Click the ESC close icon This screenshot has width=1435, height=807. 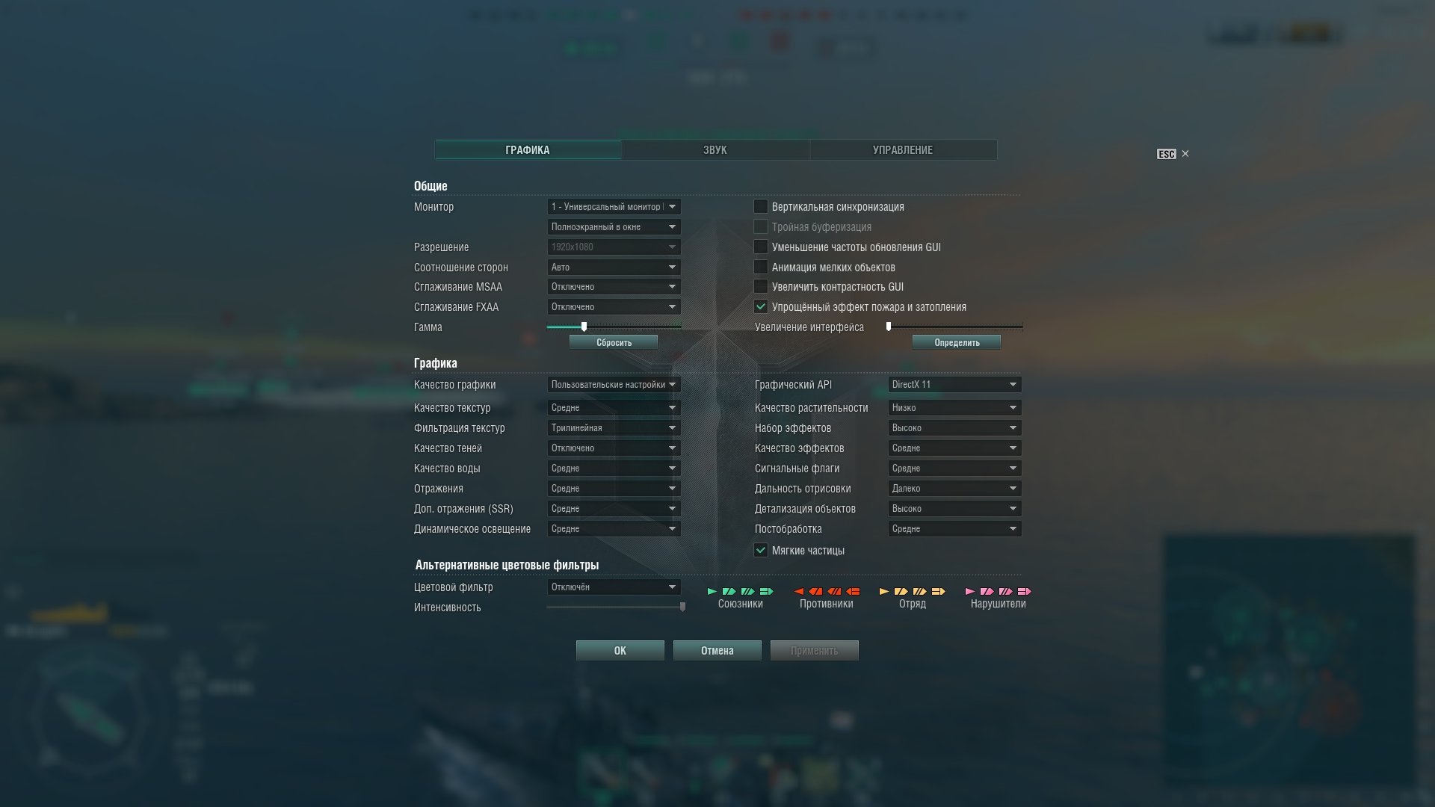coord(1185,154)
